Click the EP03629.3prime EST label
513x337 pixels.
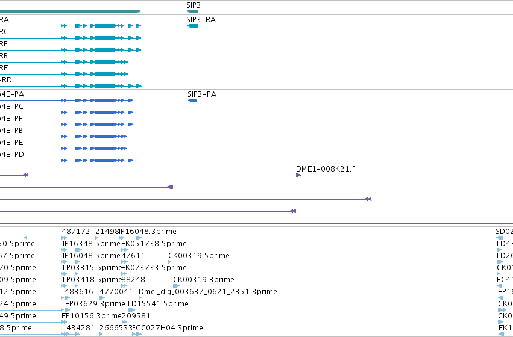[x=95, y=304]
